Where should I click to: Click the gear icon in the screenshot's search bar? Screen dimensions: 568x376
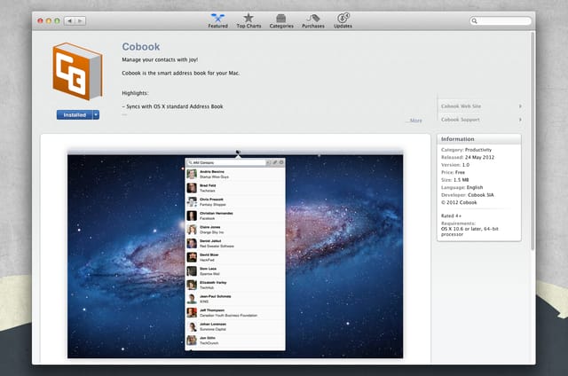pos(281,162)
